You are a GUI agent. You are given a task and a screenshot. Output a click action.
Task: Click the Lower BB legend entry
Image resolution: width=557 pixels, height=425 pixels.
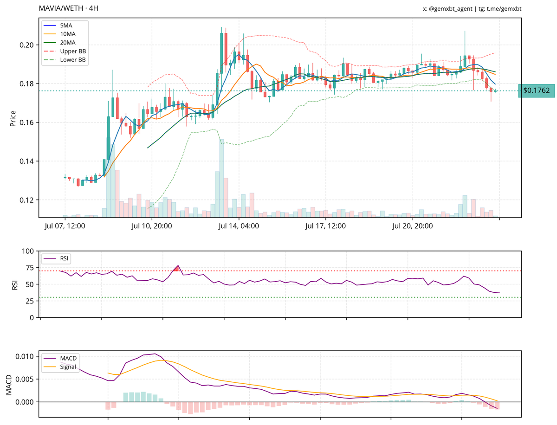[65, 60]
